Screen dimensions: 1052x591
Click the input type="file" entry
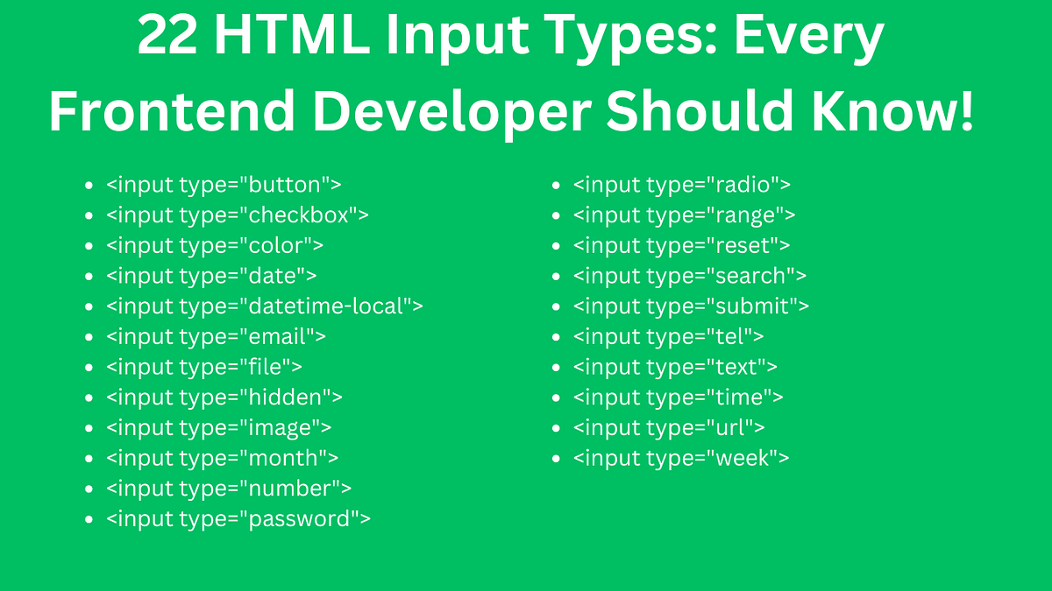point(204,367)
